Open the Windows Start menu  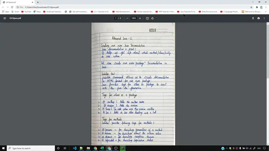click(x=3, y=148)
